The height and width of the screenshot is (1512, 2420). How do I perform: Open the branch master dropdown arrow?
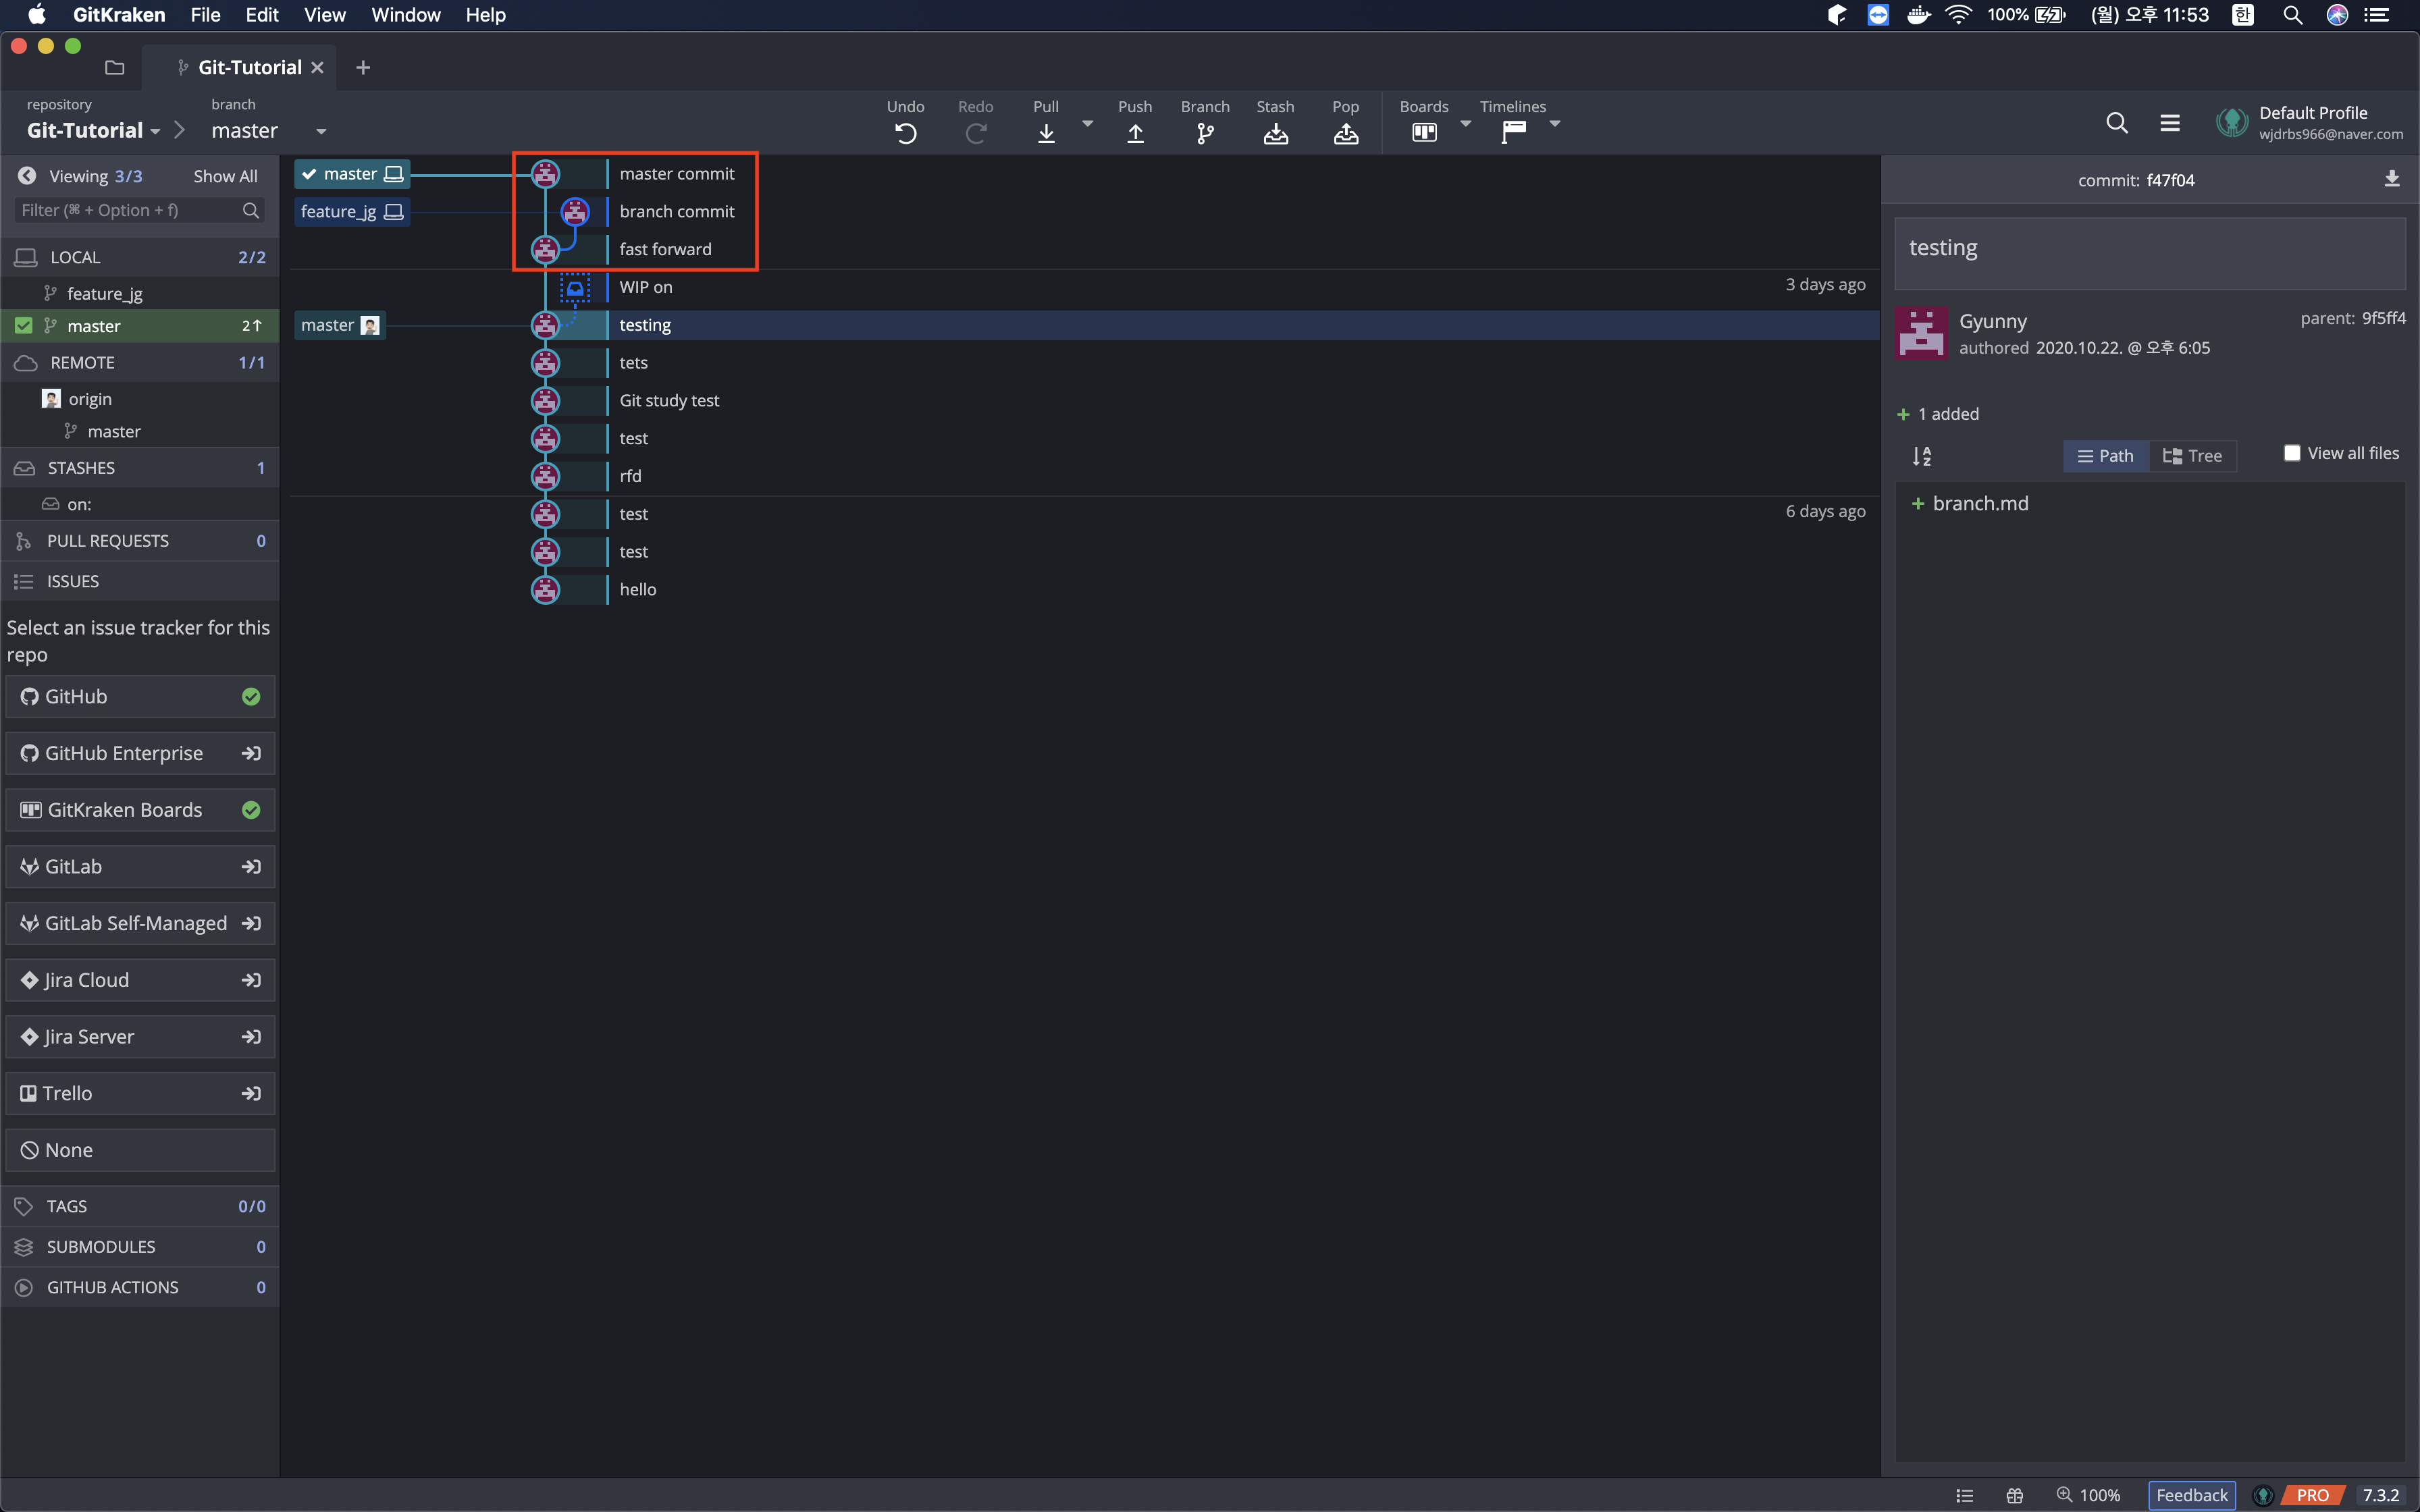pyautogui.click(x=321, y=131)
